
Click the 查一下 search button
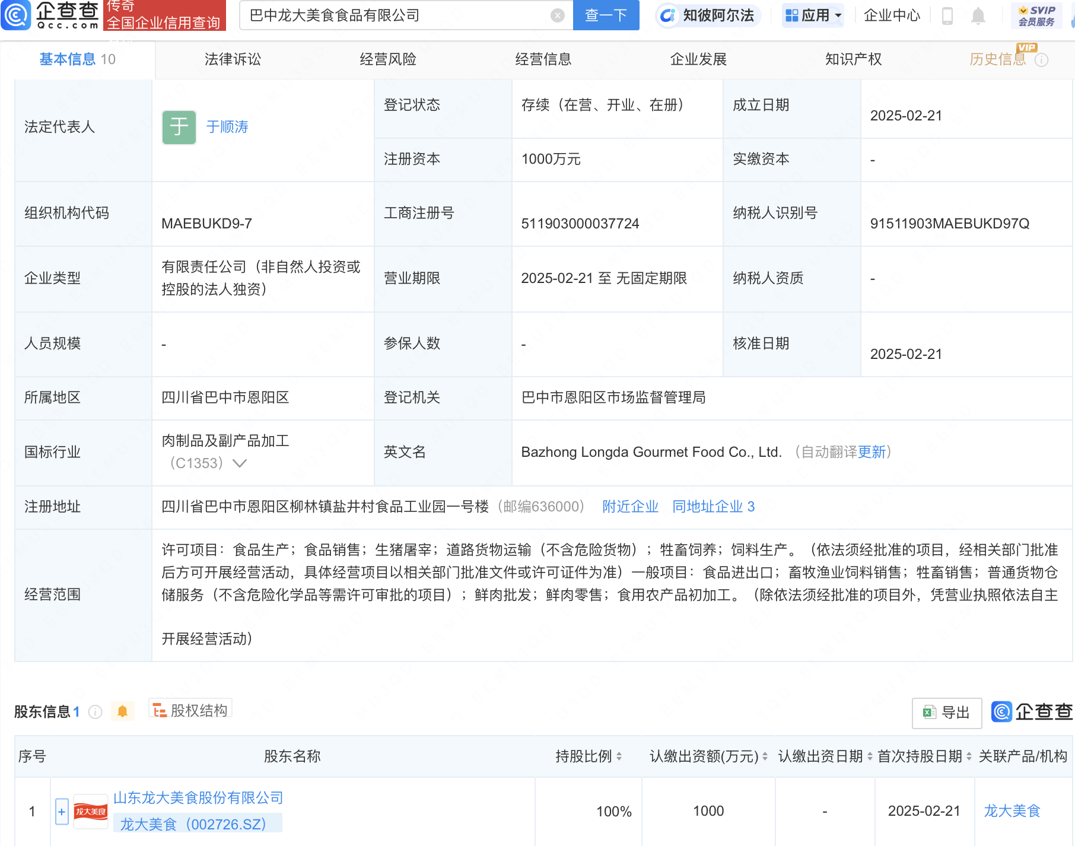[606, 15]
